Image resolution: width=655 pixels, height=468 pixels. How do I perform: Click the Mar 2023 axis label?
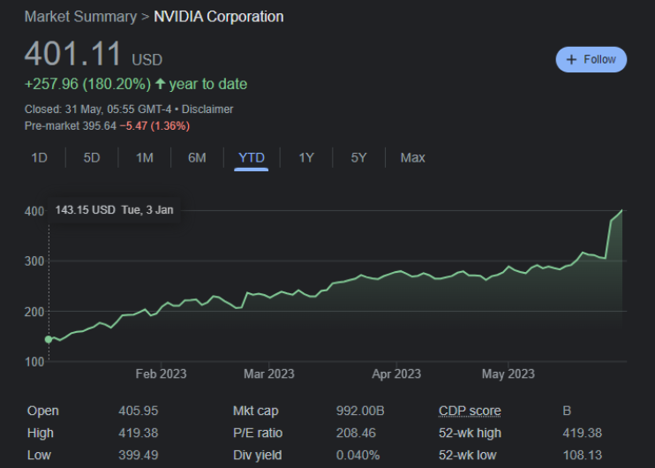(269, 374)
